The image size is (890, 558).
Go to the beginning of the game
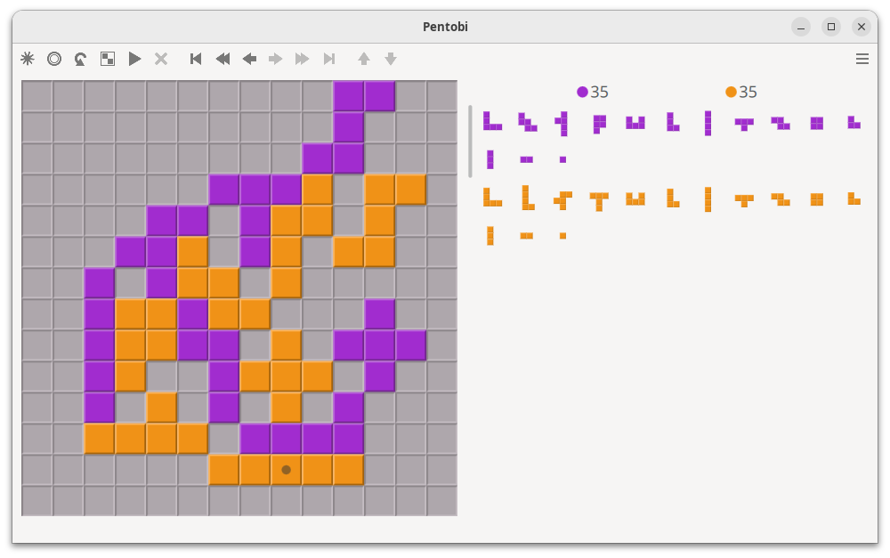tap(196, 59)
